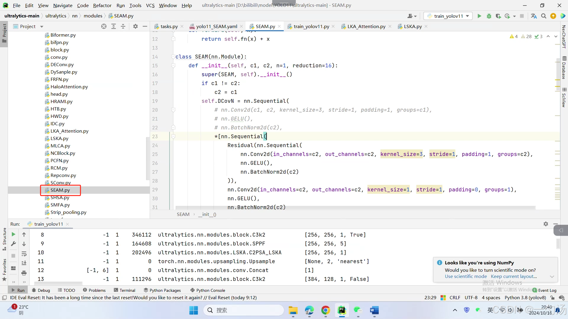Switch to the LKA_Attention.py editor tab
568x319 pixels.
pyautogui.click(x=366, y=26)
